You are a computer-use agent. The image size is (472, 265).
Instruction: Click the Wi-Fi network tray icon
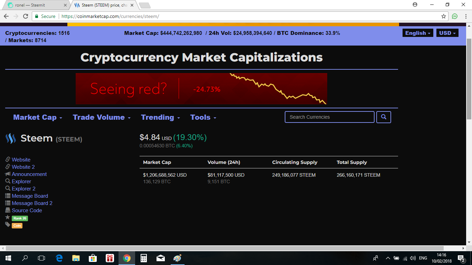pos(405,258)
